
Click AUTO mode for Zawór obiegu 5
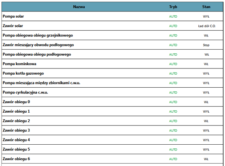coord(173,150)
